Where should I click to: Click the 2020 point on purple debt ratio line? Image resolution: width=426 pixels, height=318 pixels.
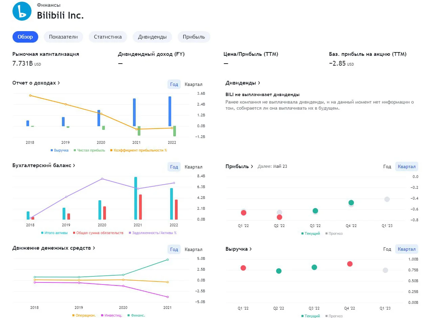[102, 179]
